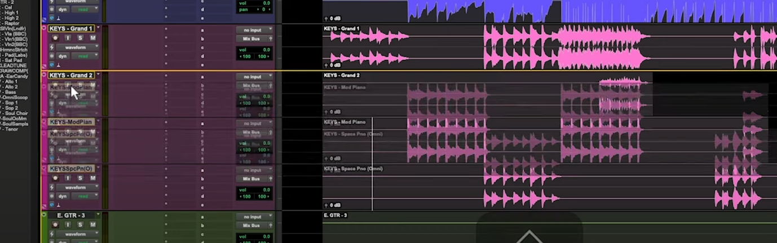
Task: Select '- Vla (BBC)' in the track list
Action: 14,34
